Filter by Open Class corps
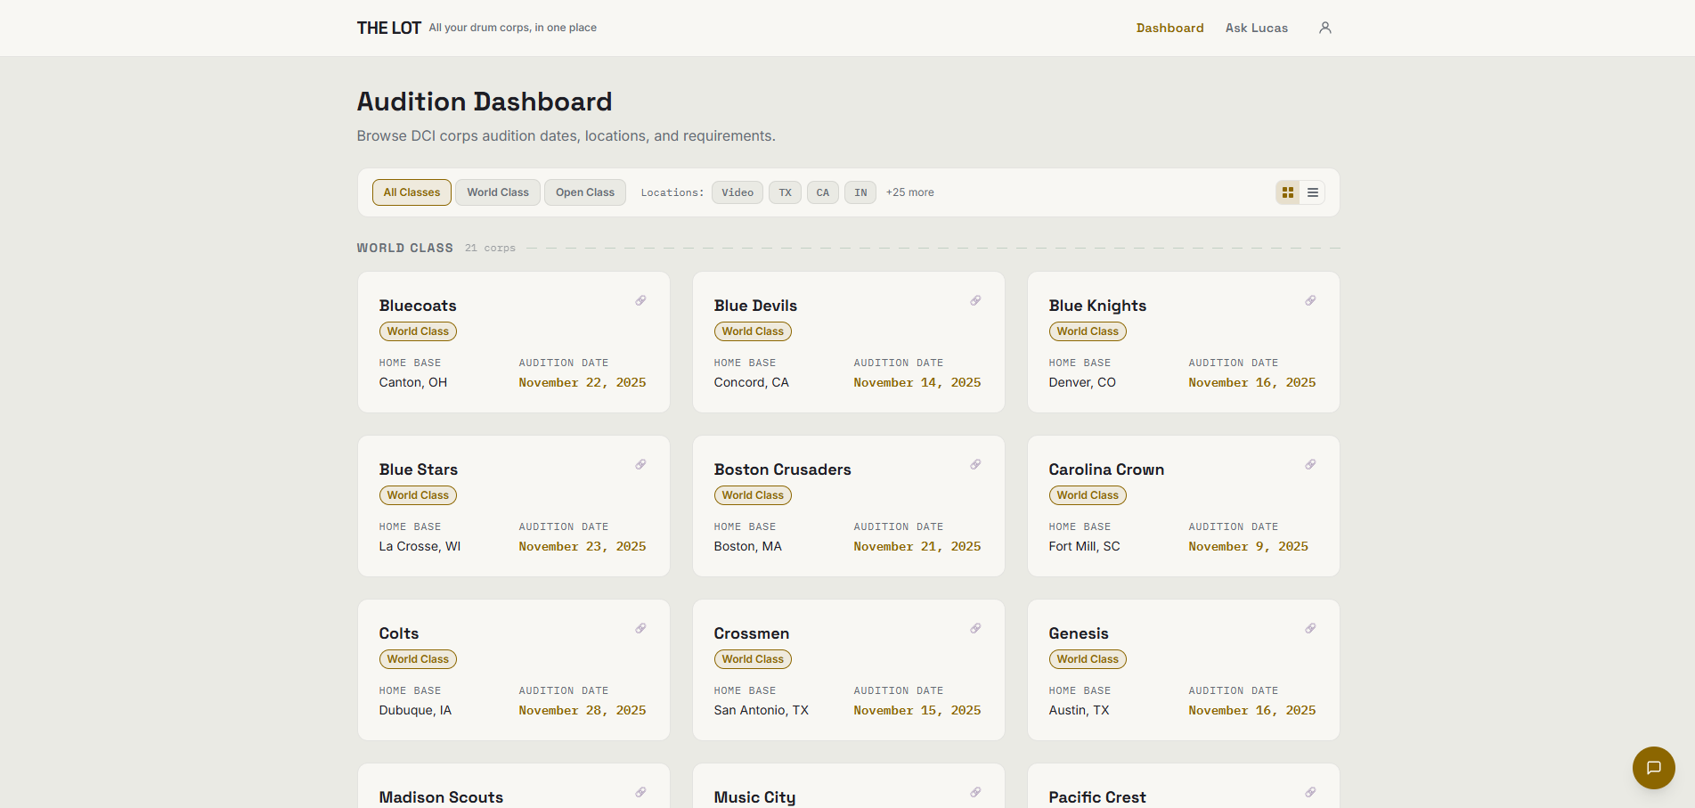Screen dimensions: 1695x808 (x=585, y=192)
